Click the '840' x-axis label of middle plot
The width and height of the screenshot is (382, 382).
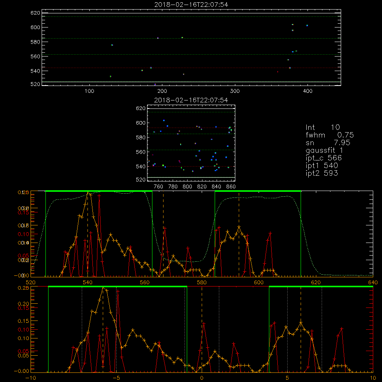click(x=216, y=187)
